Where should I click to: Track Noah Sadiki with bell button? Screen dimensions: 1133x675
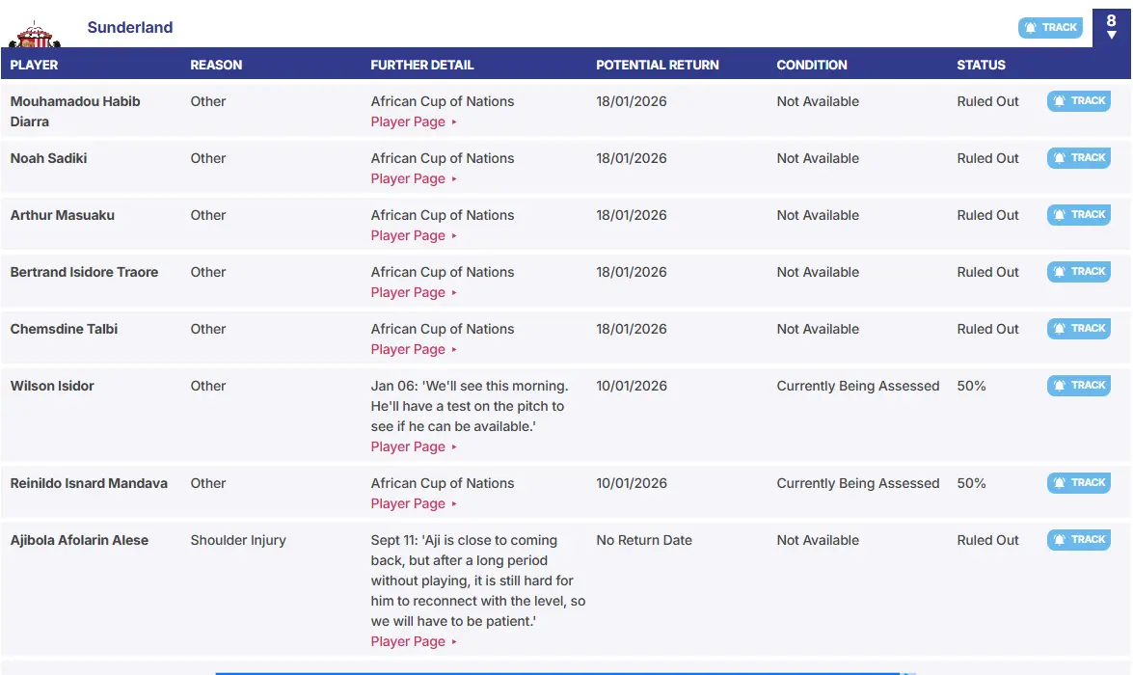pos(1079,158)
